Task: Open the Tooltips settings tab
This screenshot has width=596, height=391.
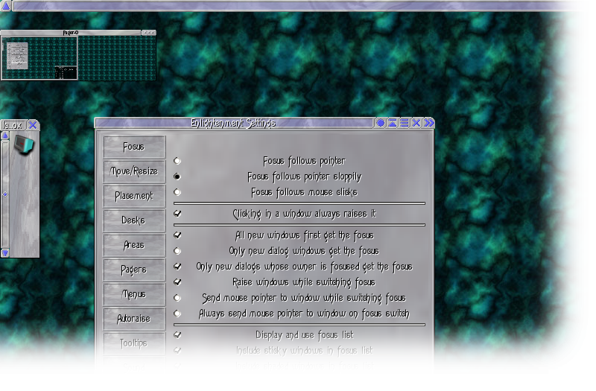Action: pos(134,343)
